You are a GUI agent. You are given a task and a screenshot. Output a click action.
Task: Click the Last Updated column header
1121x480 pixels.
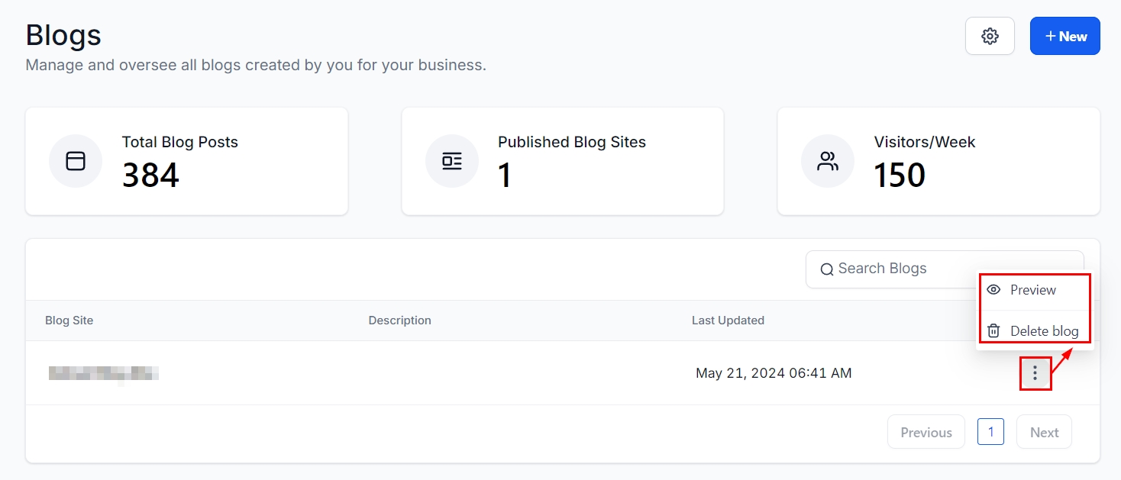pyautogui.click(x=728, y=321)
